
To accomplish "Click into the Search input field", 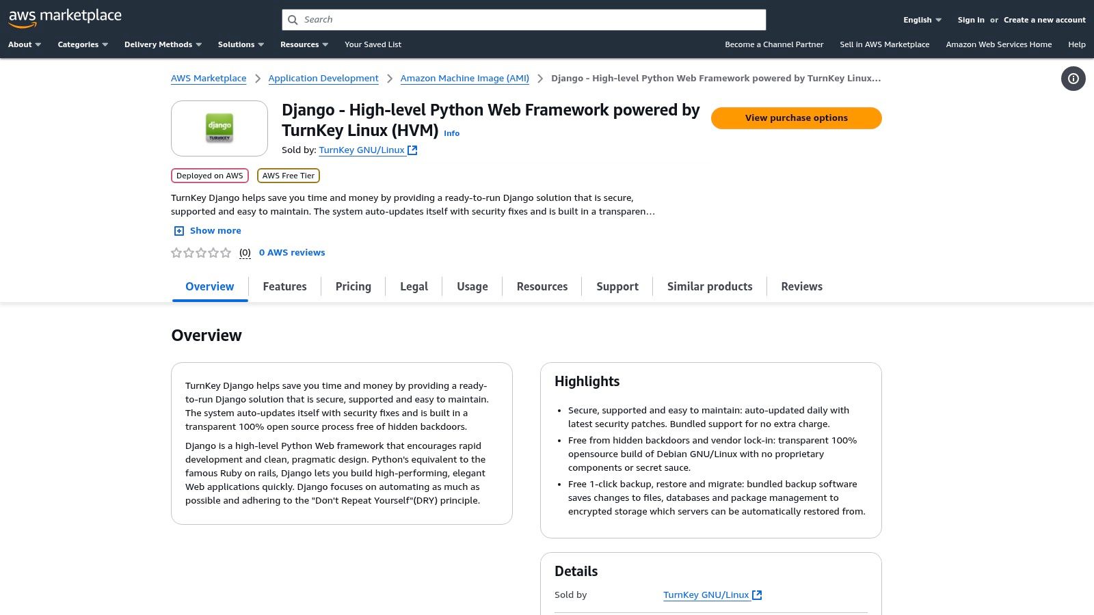I will pos(533,20).
